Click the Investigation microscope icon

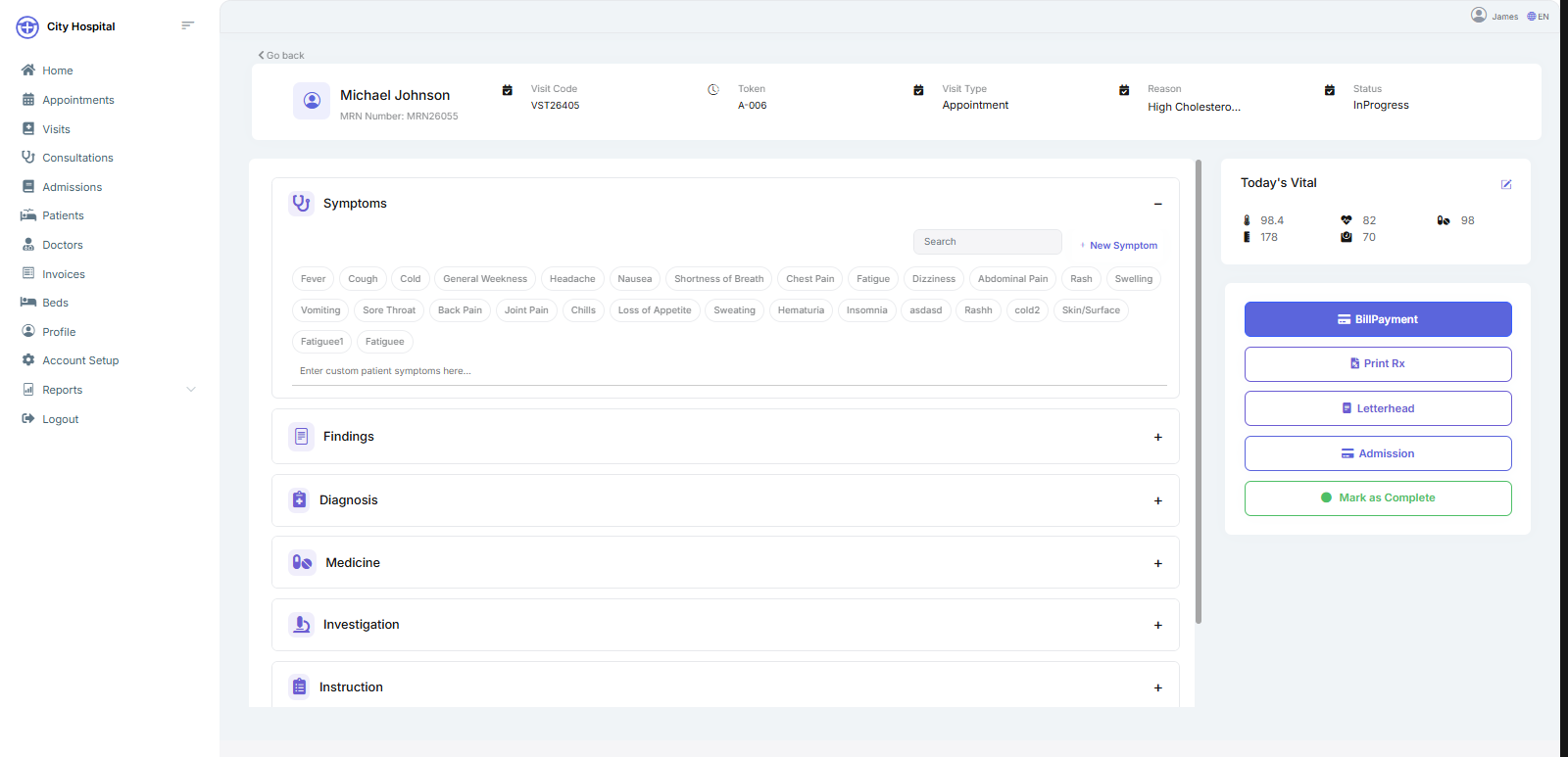[x=301, y=625]
